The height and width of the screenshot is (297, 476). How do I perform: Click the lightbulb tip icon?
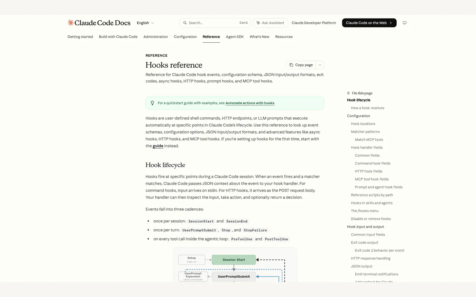(152, 103)
